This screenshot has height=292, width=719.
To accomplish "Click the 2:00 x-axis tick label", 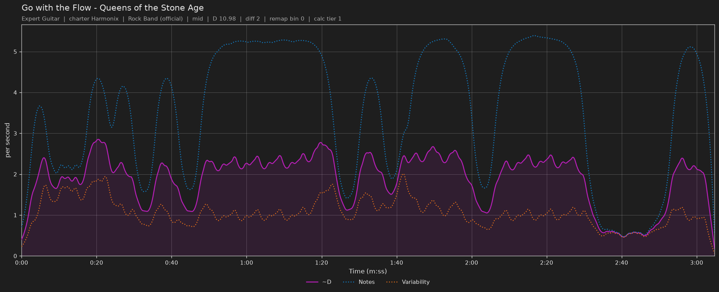I will tap(471, 263).
